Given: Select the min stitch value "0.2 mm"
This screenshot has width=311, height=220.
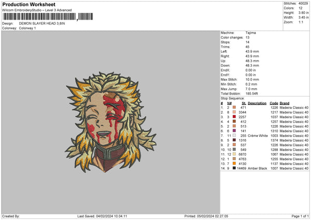Looking at the screenshot, I should click(251, 84).
